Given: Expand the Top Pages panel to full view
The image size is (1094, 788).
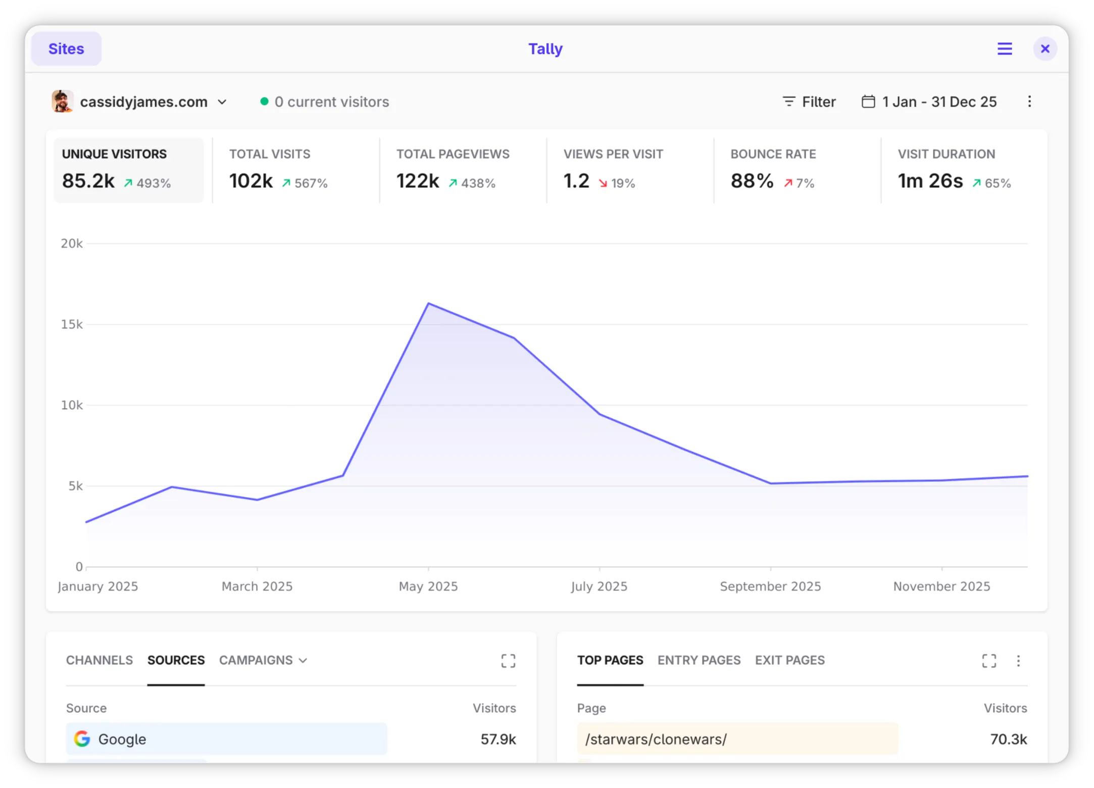Looking at the screenshot, I should tap(989, 661).
